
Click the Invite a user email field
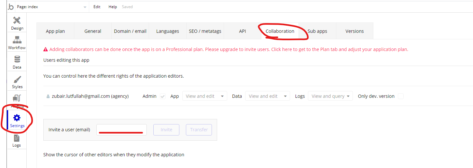click(x=121, y=129)
